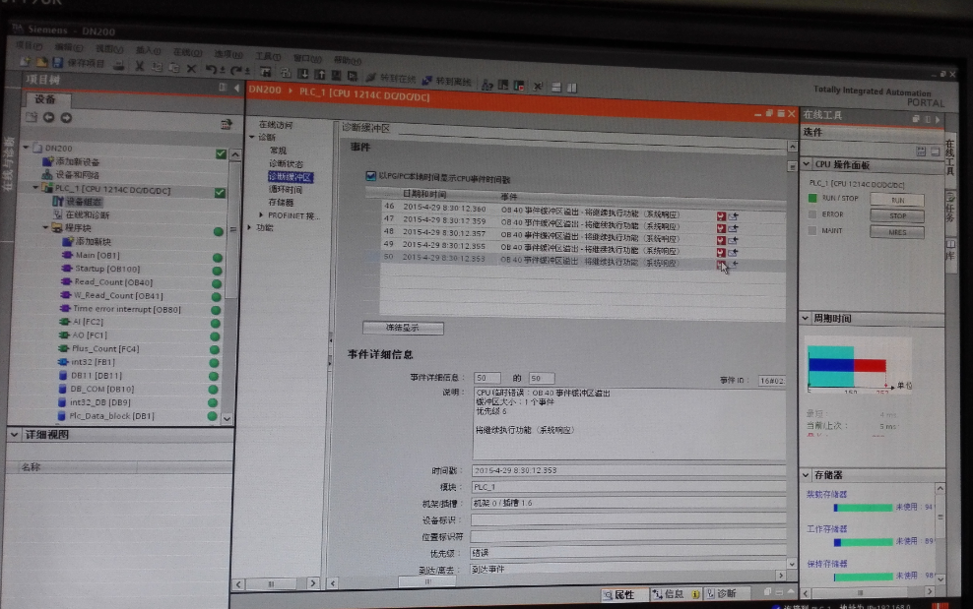Open the 工具 menu

pos(268,56)
